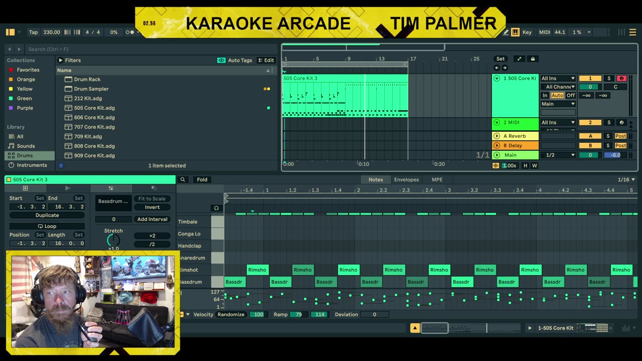Toggle the automation mode icon next to Set
This screenshot has height=361, width=642.
tap(519, 59)
